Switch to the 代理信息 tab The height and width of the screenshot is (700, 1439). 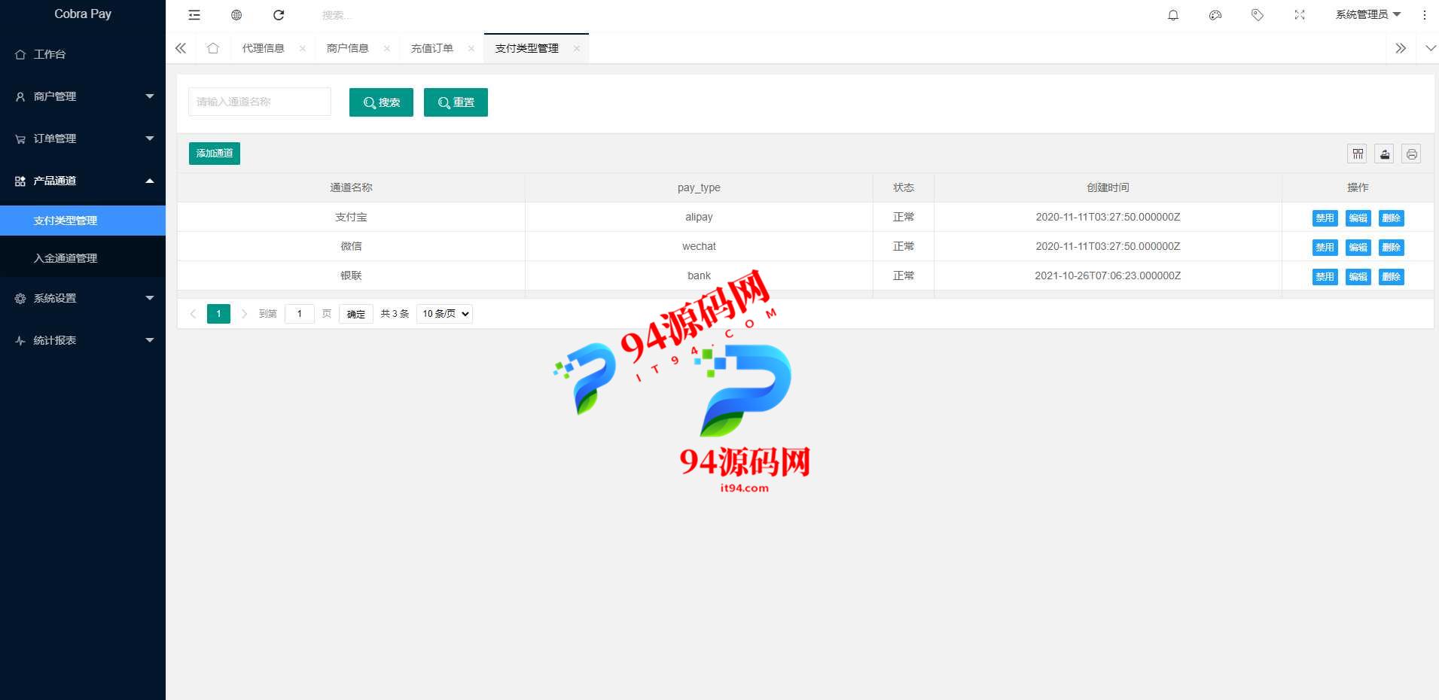263,48
